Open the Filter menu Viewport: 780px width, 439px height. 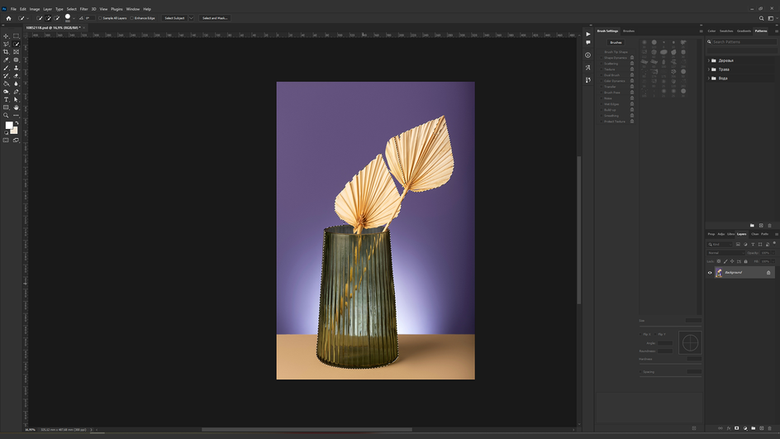(83, 9)
